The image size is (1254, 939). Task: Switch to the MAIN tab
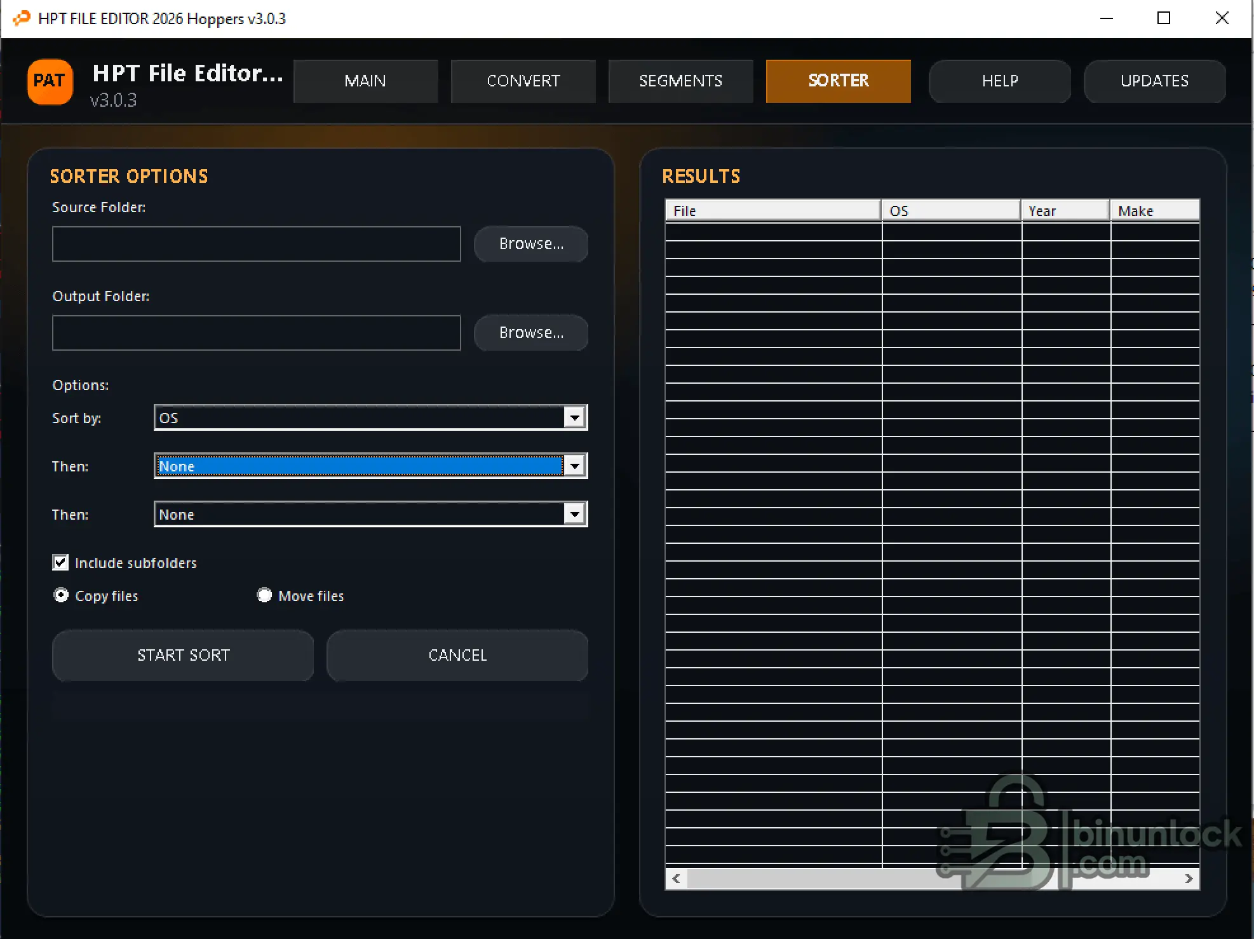(365, 81)
